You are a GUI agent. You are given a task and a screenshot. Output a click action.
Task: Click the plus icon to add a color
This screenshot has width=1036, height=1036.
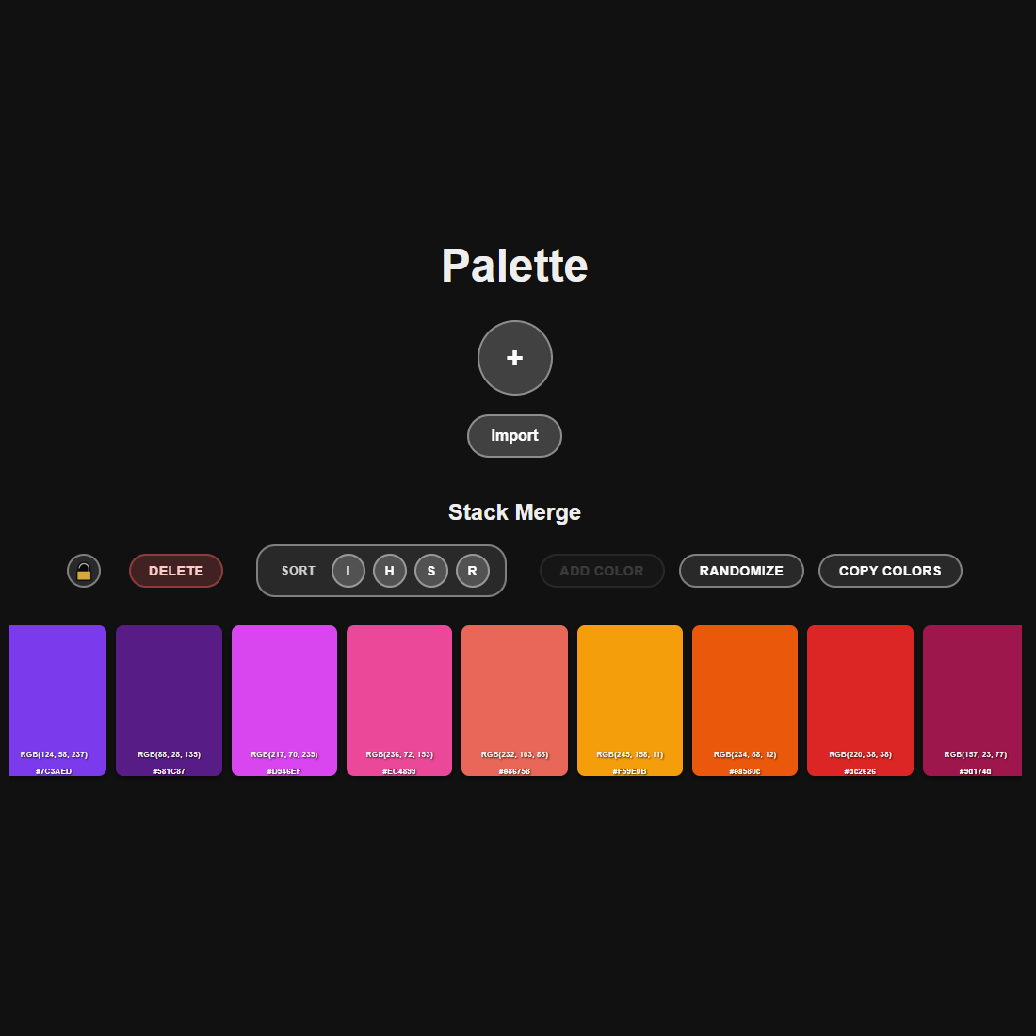[514, 358]
